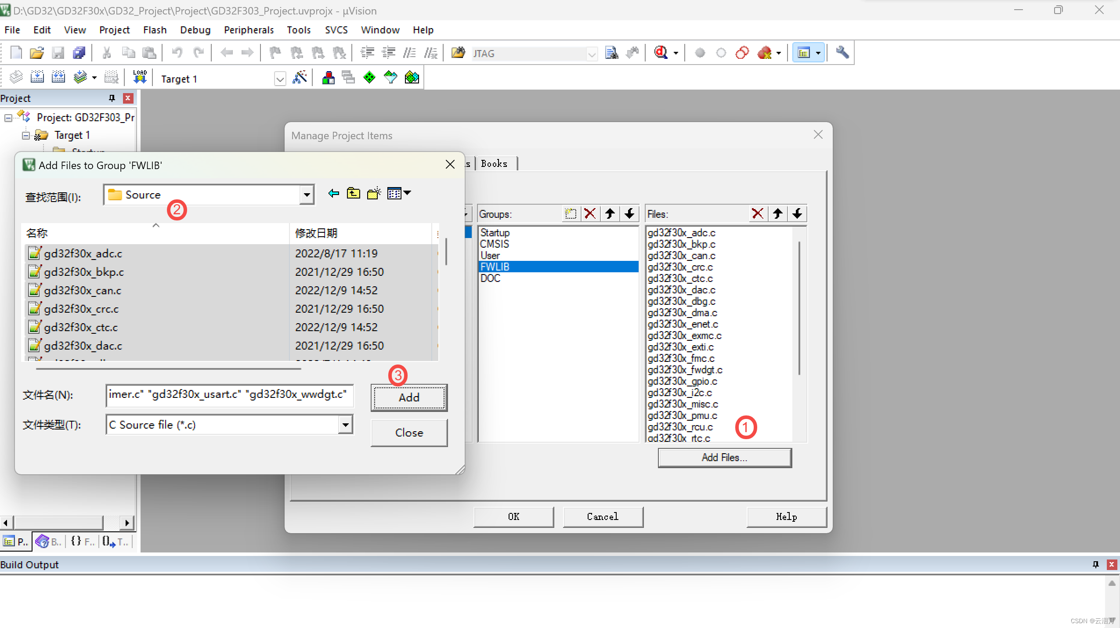Move group down with arrow icon

pyautogui.click(x=629, y=214)
